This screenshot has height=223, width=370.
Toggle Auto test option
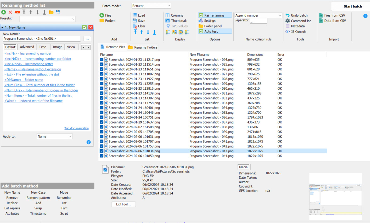(215, 31)
